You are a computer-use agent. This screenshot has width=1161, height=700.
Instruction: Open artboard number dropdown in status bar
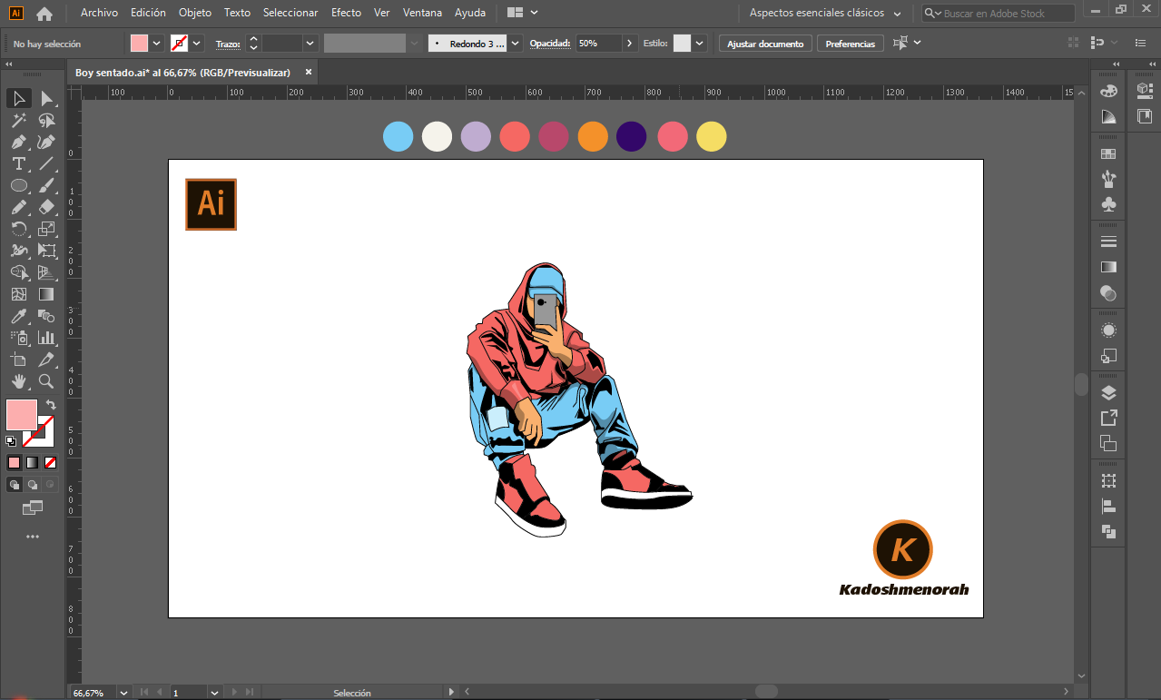214,693
